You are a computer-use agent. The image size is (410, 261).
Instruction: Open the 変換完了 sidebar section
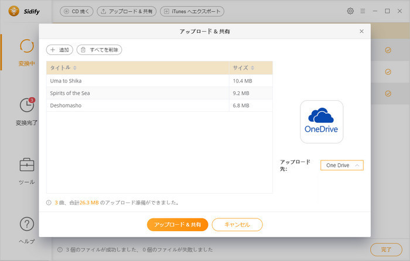click(x=27, y=112)
